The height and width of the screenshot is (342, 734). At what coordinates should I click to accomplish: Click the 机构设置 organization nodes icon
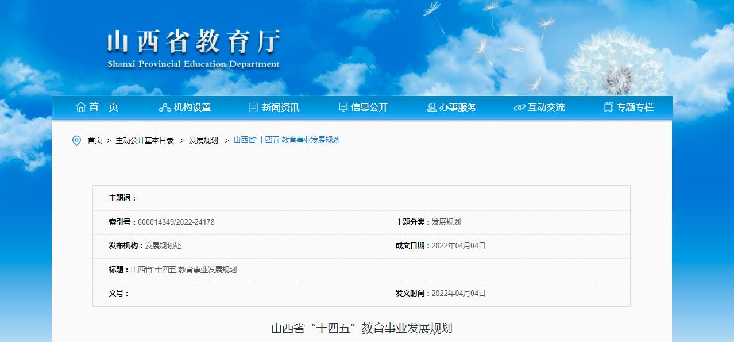coord(165,107)
